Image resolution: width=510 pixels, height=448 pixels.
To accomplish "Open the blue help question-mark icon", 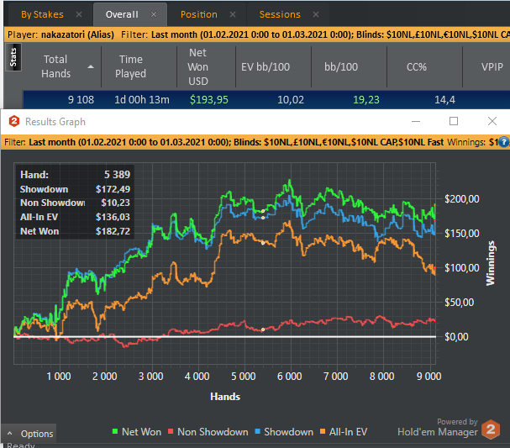I will tap(504, 142).
